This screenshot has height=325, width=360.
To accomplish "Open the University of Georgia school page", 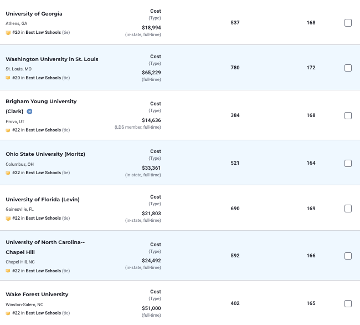I will (x=34, y=13).
